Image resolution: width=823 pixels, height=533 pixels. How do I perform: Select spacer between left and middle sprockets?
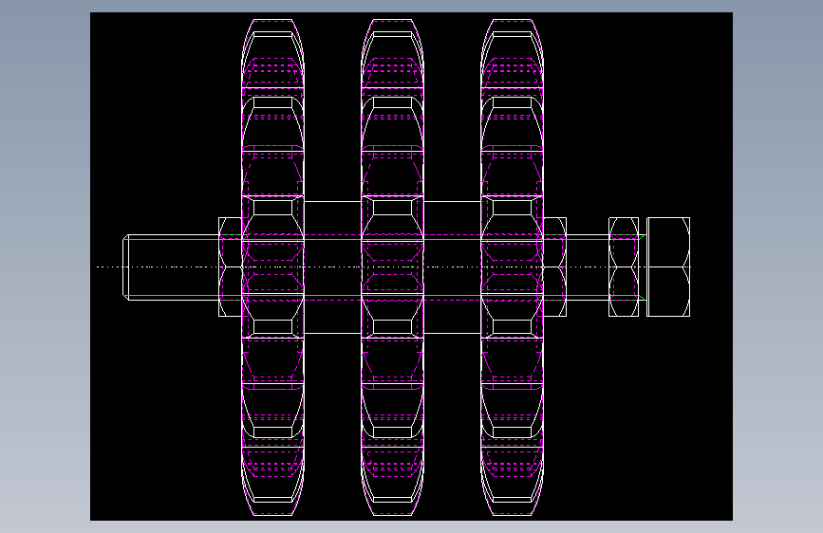(x=333, y=267)
